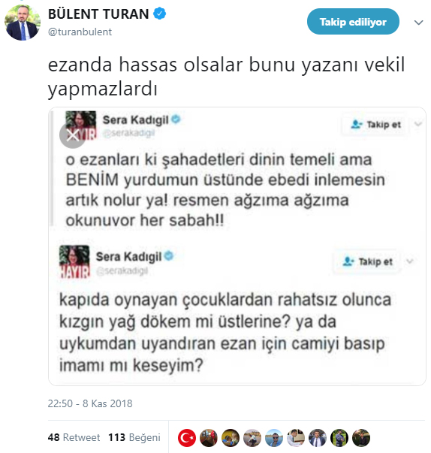View the 113 Beğeni likes list
The height and width of the screenshot is (453, 431).
134,437
